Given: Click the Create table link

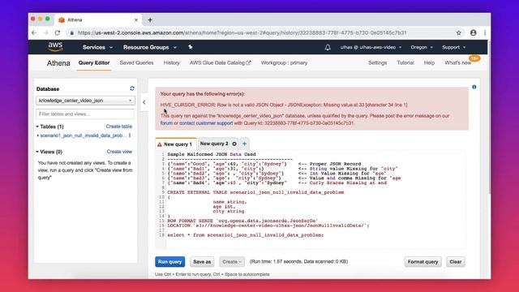Looking at the screenshot, I should click(119, 127).
